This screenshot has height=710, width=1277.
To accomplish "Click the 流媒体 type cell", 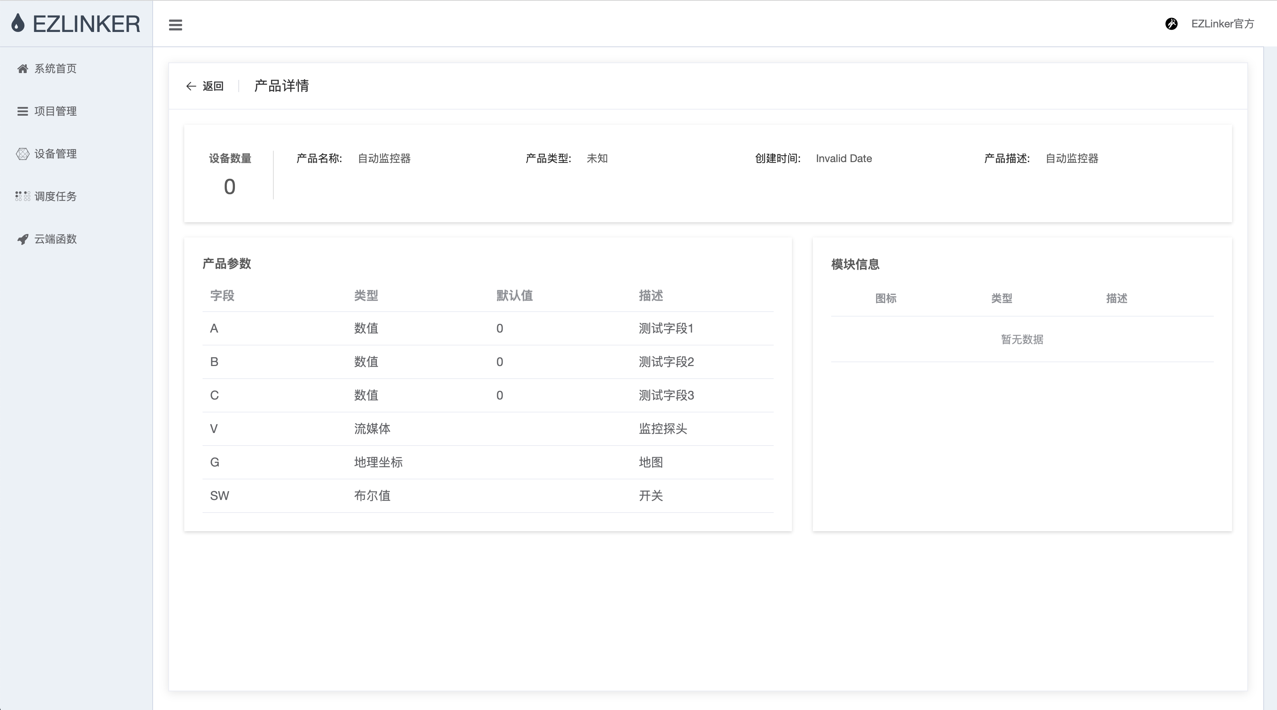I will 372,429.
